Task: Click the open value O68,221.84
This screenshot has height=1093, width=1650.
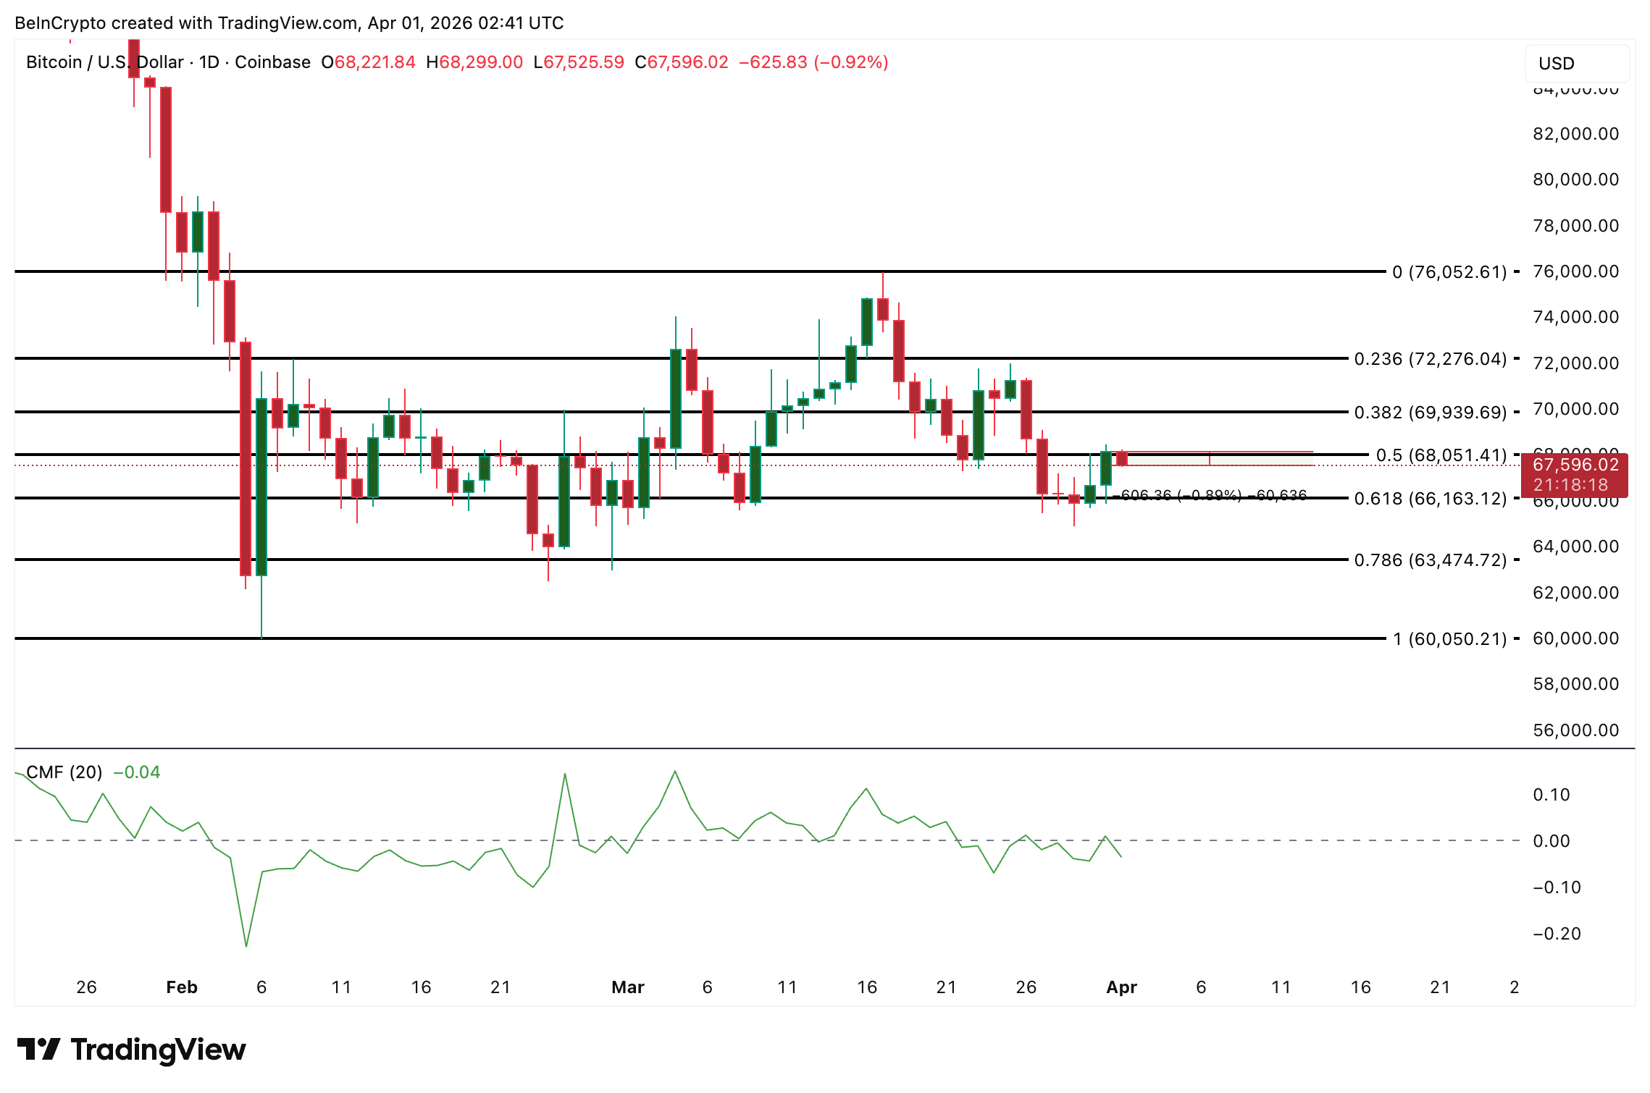Action: pyautogui.click(x=368, y=62)
